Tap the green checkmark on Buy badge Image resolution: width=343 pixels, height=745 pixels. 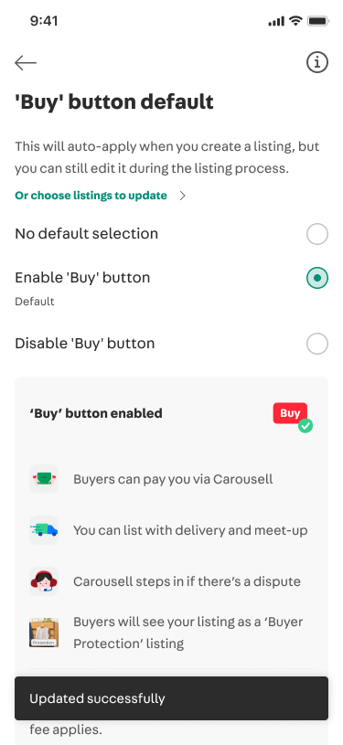[305, 425]
